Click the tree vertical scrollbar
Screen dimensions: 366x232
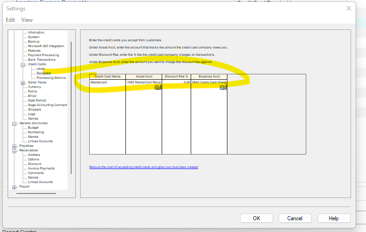(71, 108)
